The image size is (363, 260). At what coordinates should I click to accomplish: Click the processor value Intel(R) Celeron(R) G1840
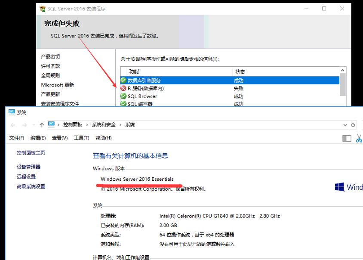[219, 216]
